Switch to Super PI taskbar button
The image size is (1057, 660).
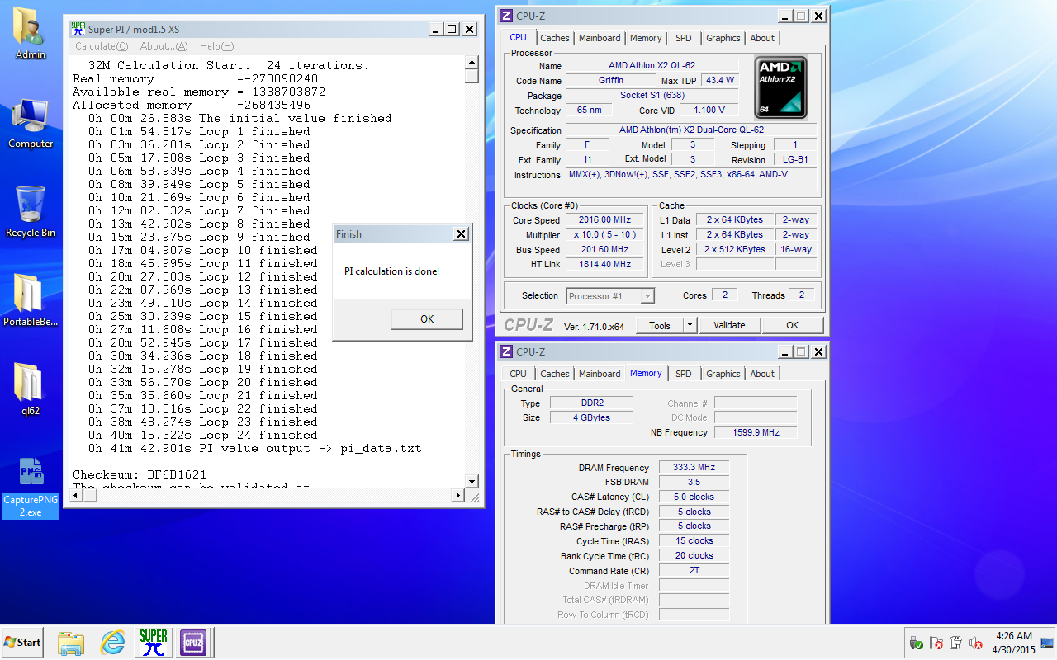pos(154,642)
